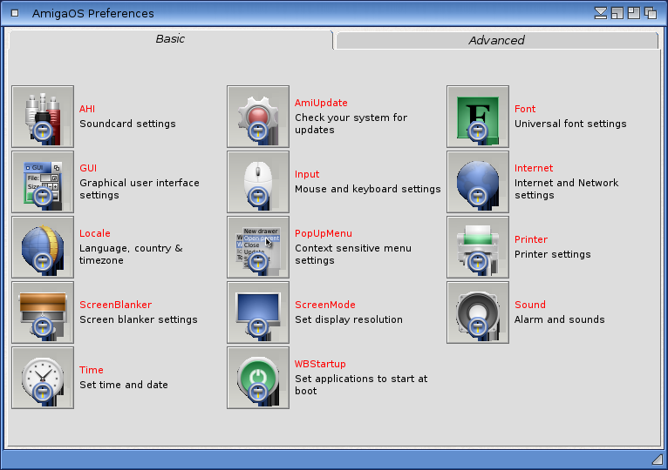Image resolution: width=668 pixels, height=470 pixels.
Task: Select the Input mouse icon
Action: pos(258,182)
